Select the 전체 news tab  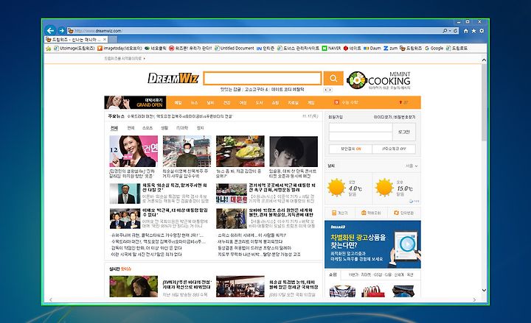point(114,128)
